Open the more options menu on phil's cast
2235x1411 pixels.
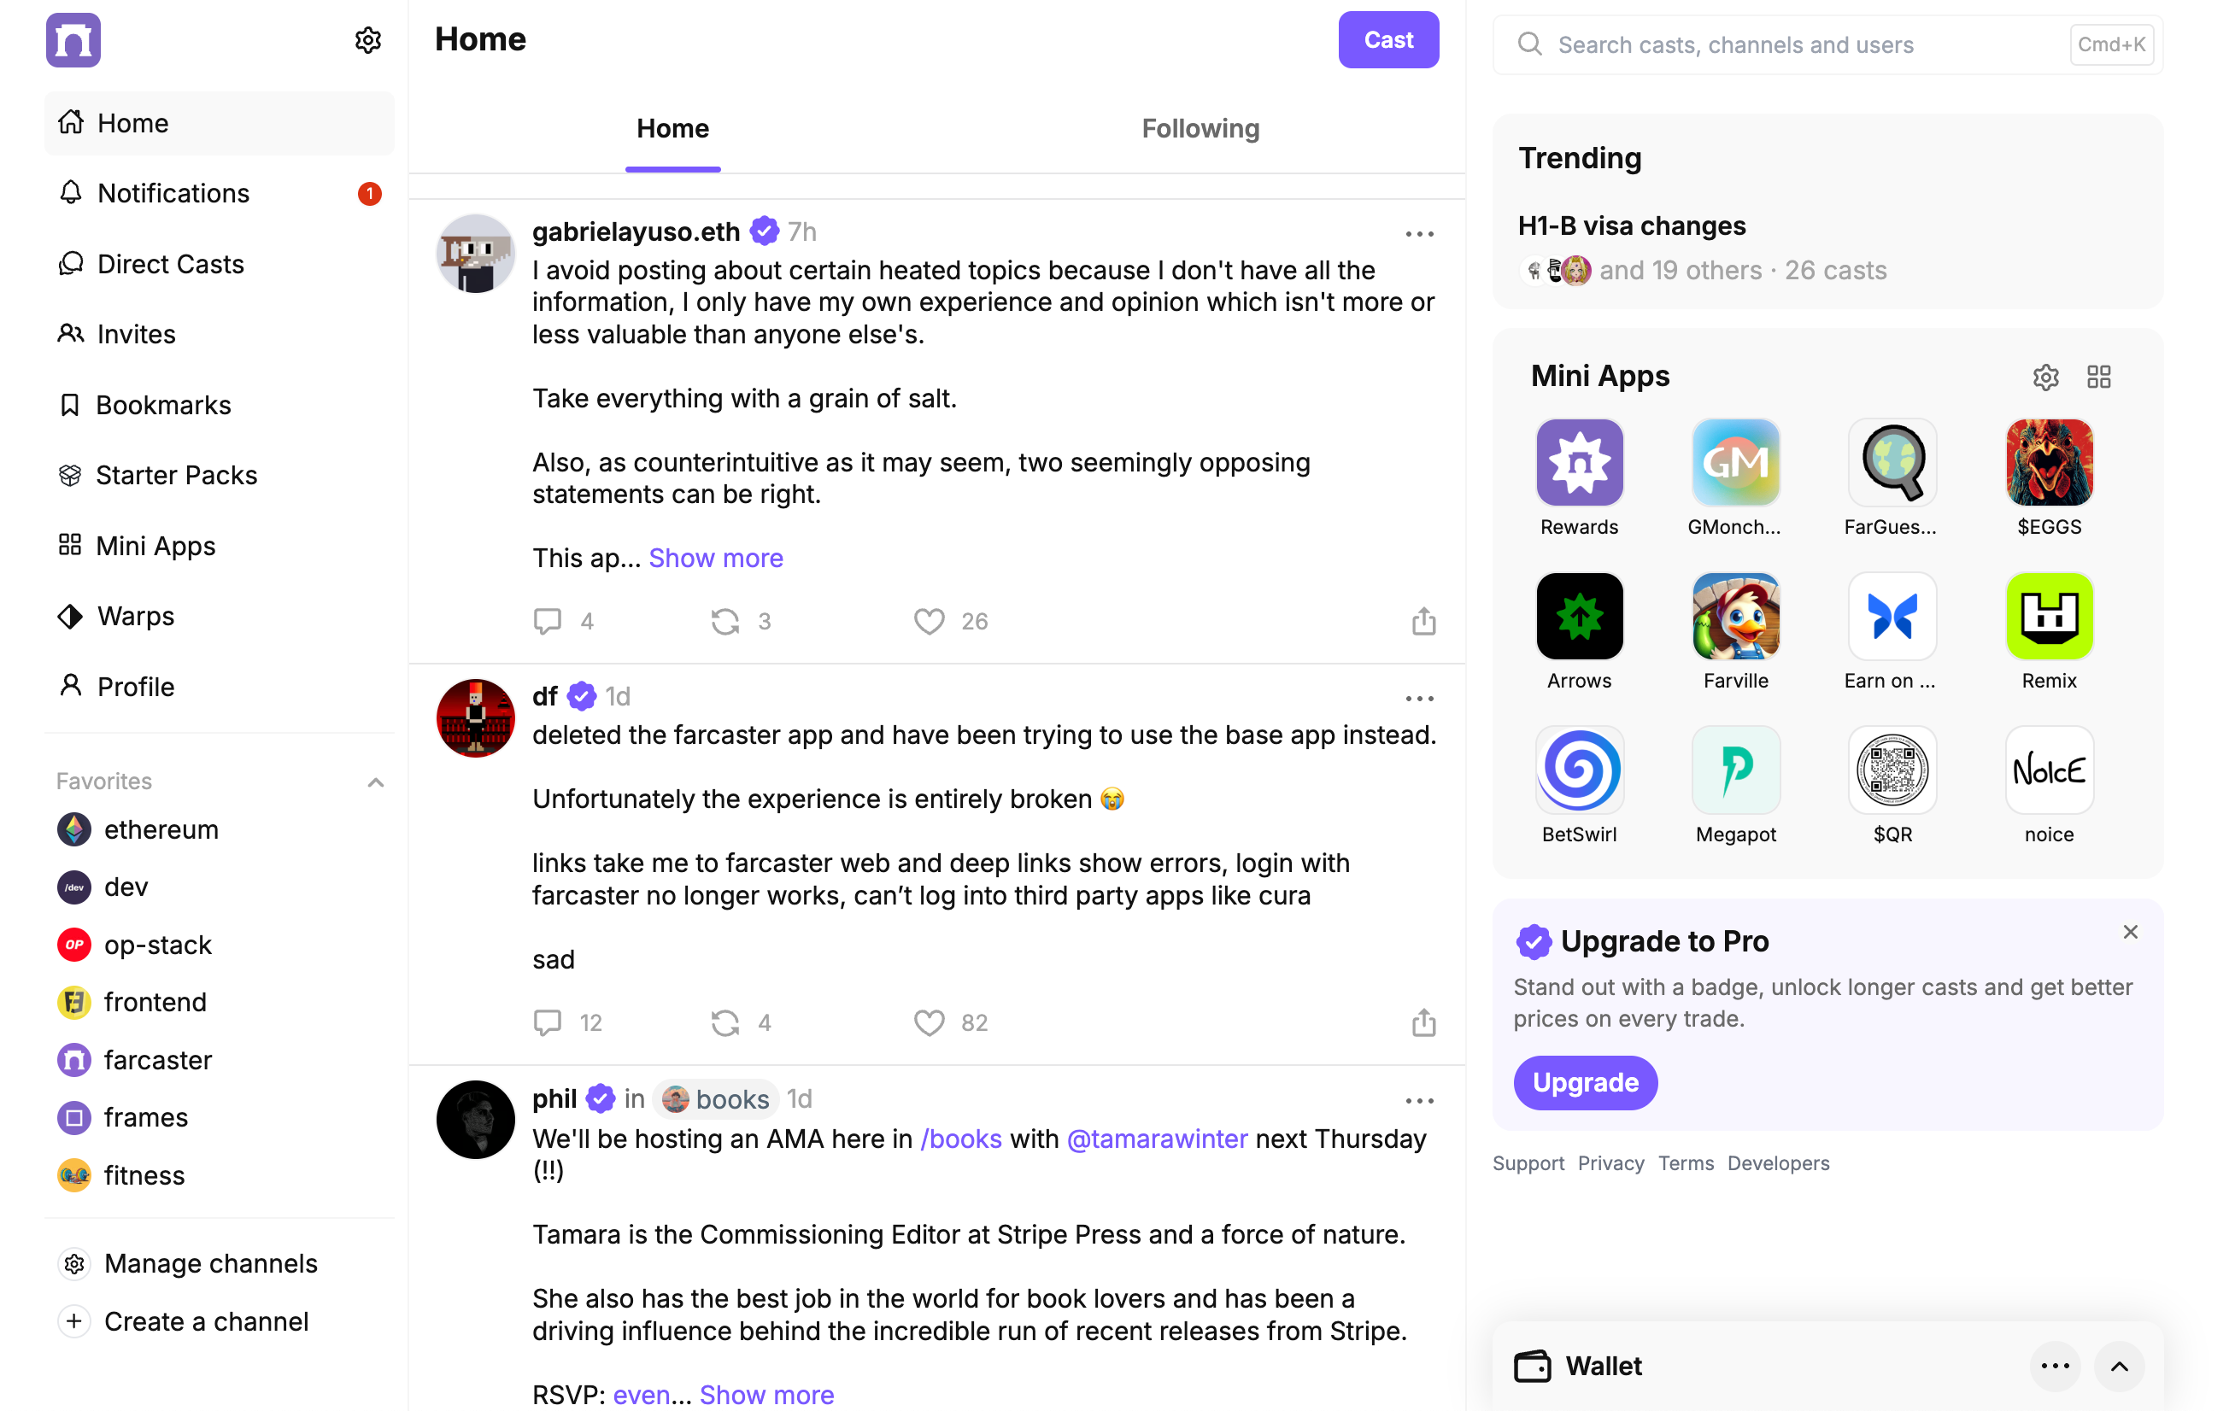point(1419,1100)
